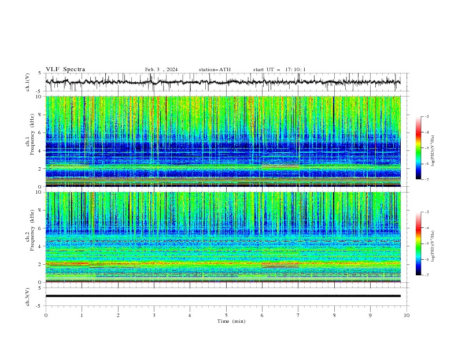Click the "VLF Spectra" plot title
The width and height of the screenshot is (458, 354).
[65, 69]
